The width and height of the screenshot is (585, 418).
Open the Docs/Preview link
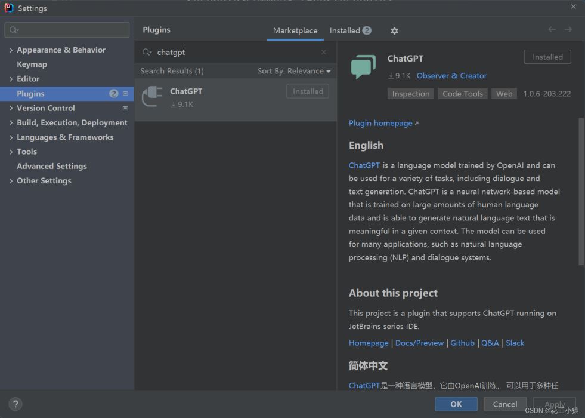coord(419,343)
